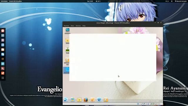Launch Firefox from the guest dock
The height and width of the screenshot is (106, 188).
pyautogui.click(x=86, y=100)
